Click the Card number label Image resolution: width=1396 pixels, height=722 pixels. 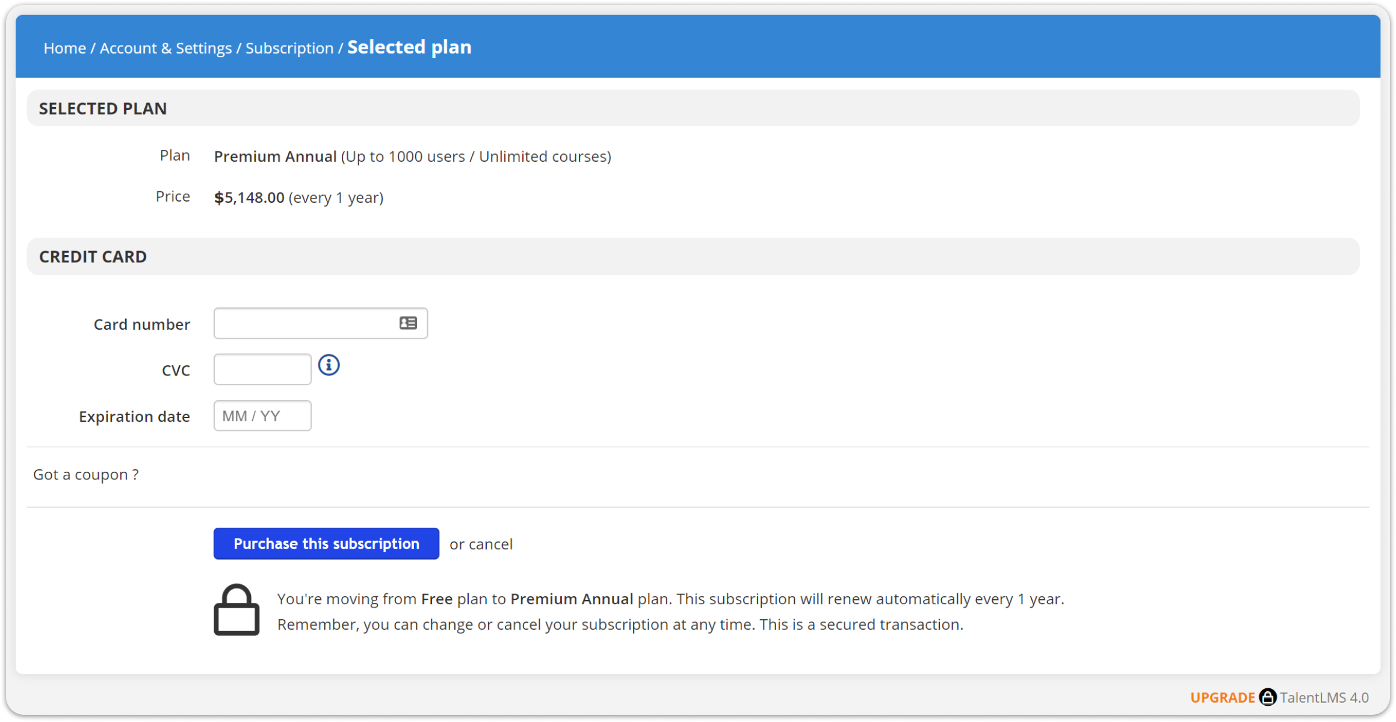coord(142,324)
